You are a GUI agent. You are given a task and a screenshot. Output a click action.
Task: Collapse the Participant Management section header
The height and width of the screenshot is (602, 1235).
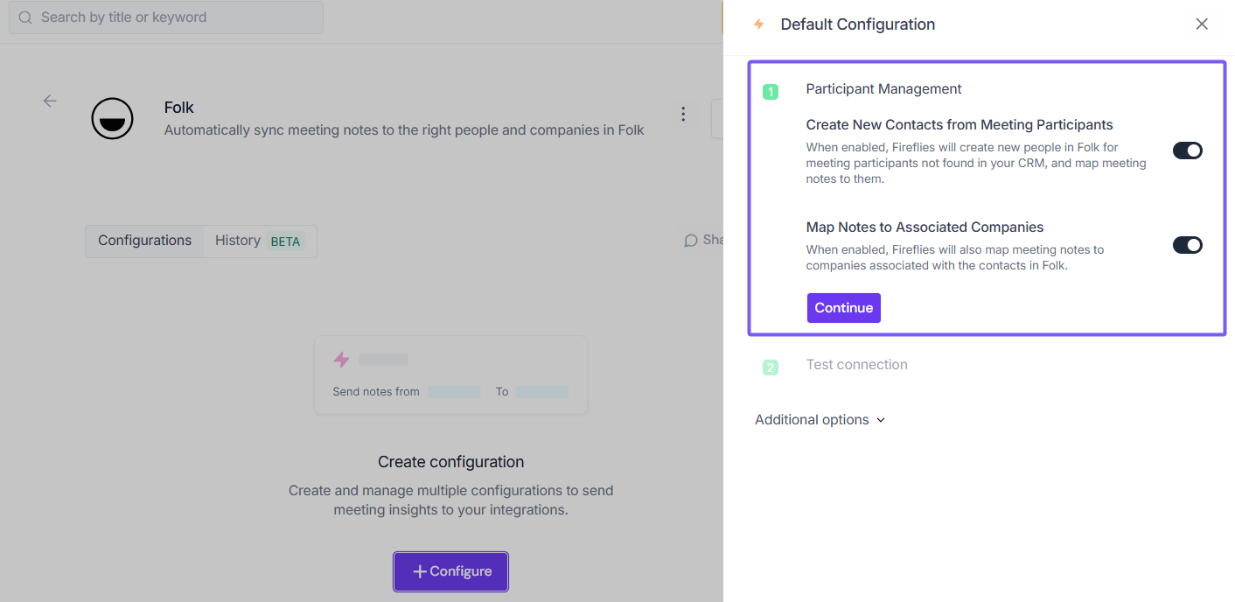883,89
